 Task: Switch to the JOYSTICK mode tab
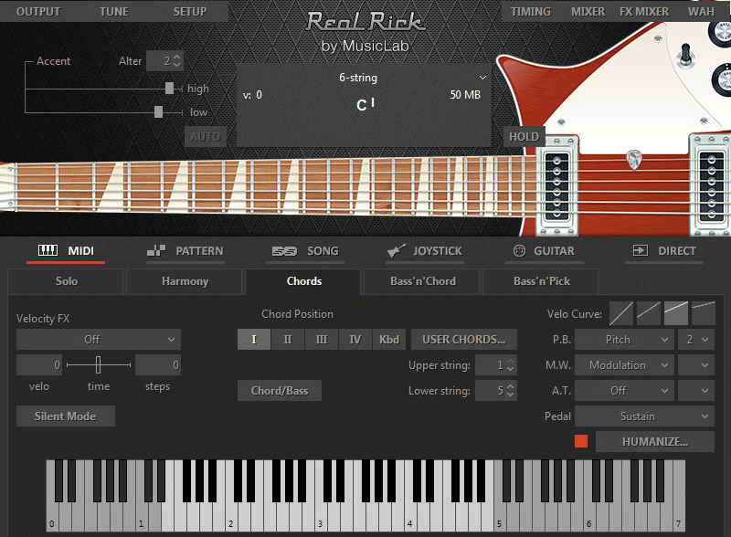(424, 251)
